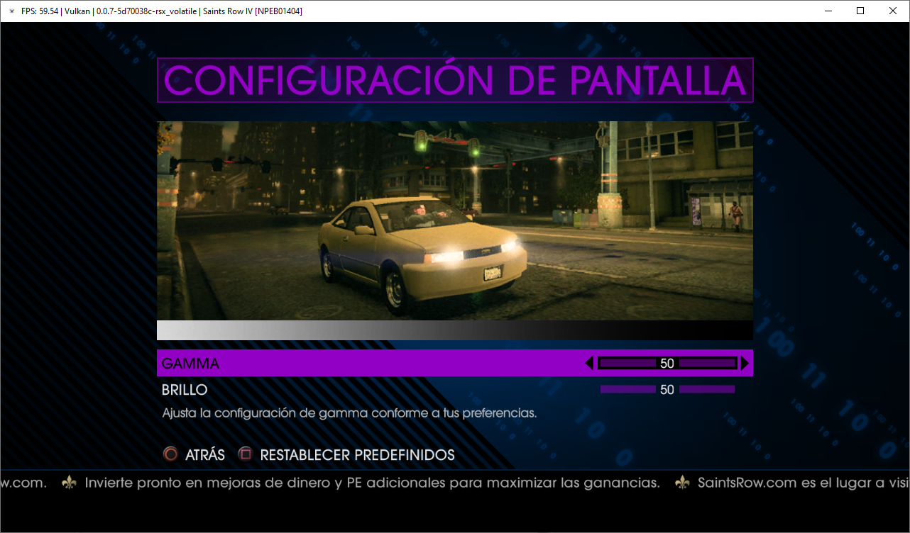
Task: Click the CONFIGURACIÓN DE PANTALLA title
Action: pos(455,80)
